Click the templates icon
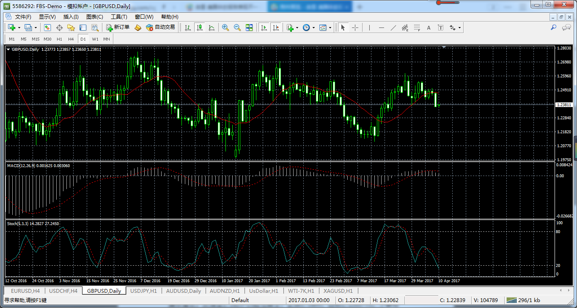577x308 pixels. click(323, 27)
